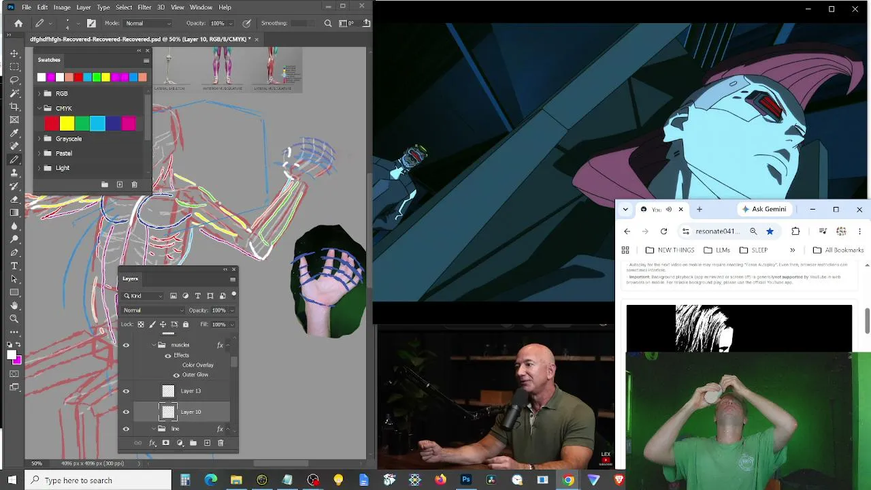This screenshot has height=490, width=871.
Task: Toggle lock transparent pixels in Layers panel
Action: tap(141, 325)
